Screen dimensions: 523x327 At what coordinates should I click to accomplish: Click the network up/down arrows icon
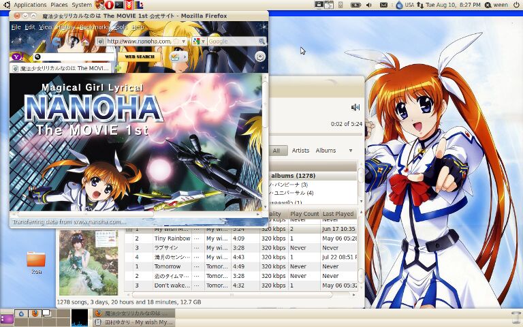pyautogui.click(x=420, y=5)
